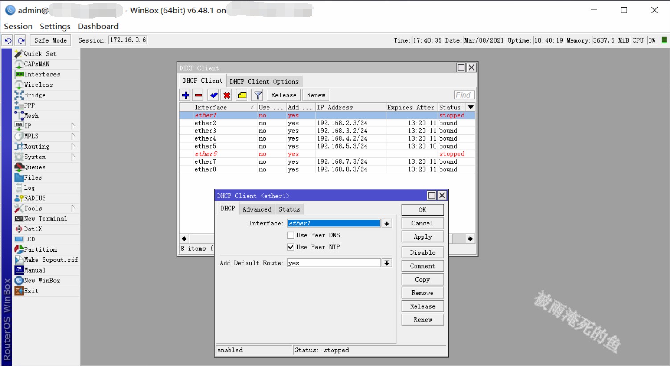Viewport: 670px width, 366px height.
Task: Click the funnel Filter icon
Action: click(x=258, y=95)
